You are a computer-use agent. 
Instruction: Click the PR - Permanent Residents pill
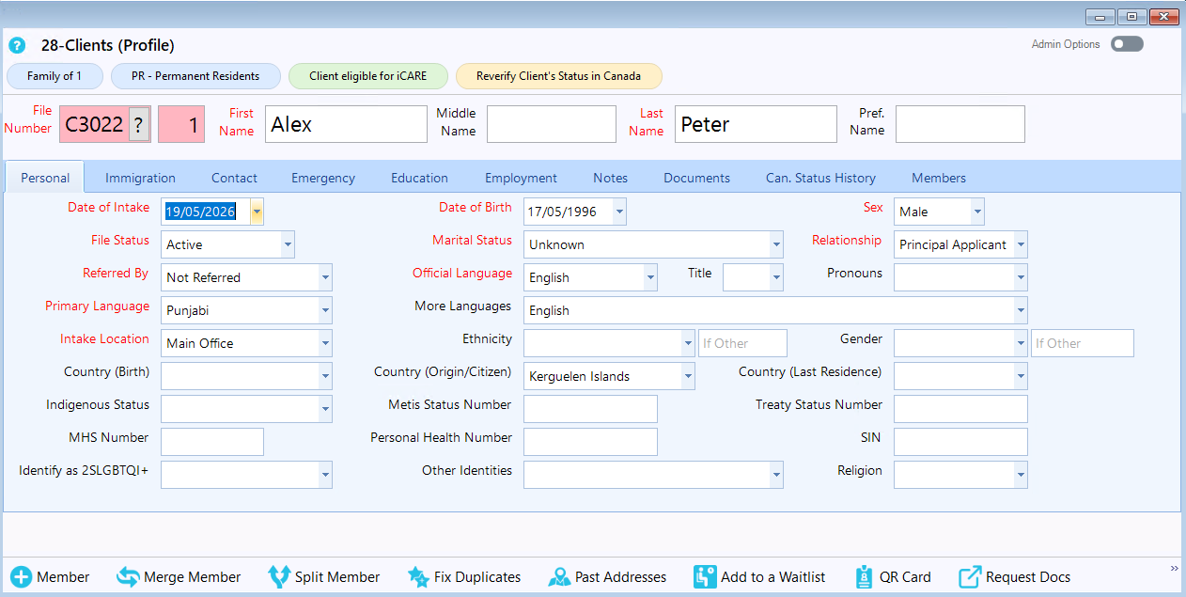[195, 76]
